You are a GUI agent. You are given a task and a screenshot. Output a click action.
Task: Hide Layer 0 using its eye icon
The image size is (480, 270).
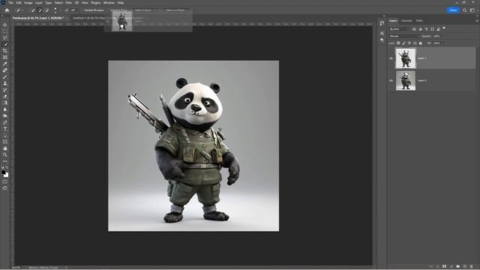tap(391, 80)
